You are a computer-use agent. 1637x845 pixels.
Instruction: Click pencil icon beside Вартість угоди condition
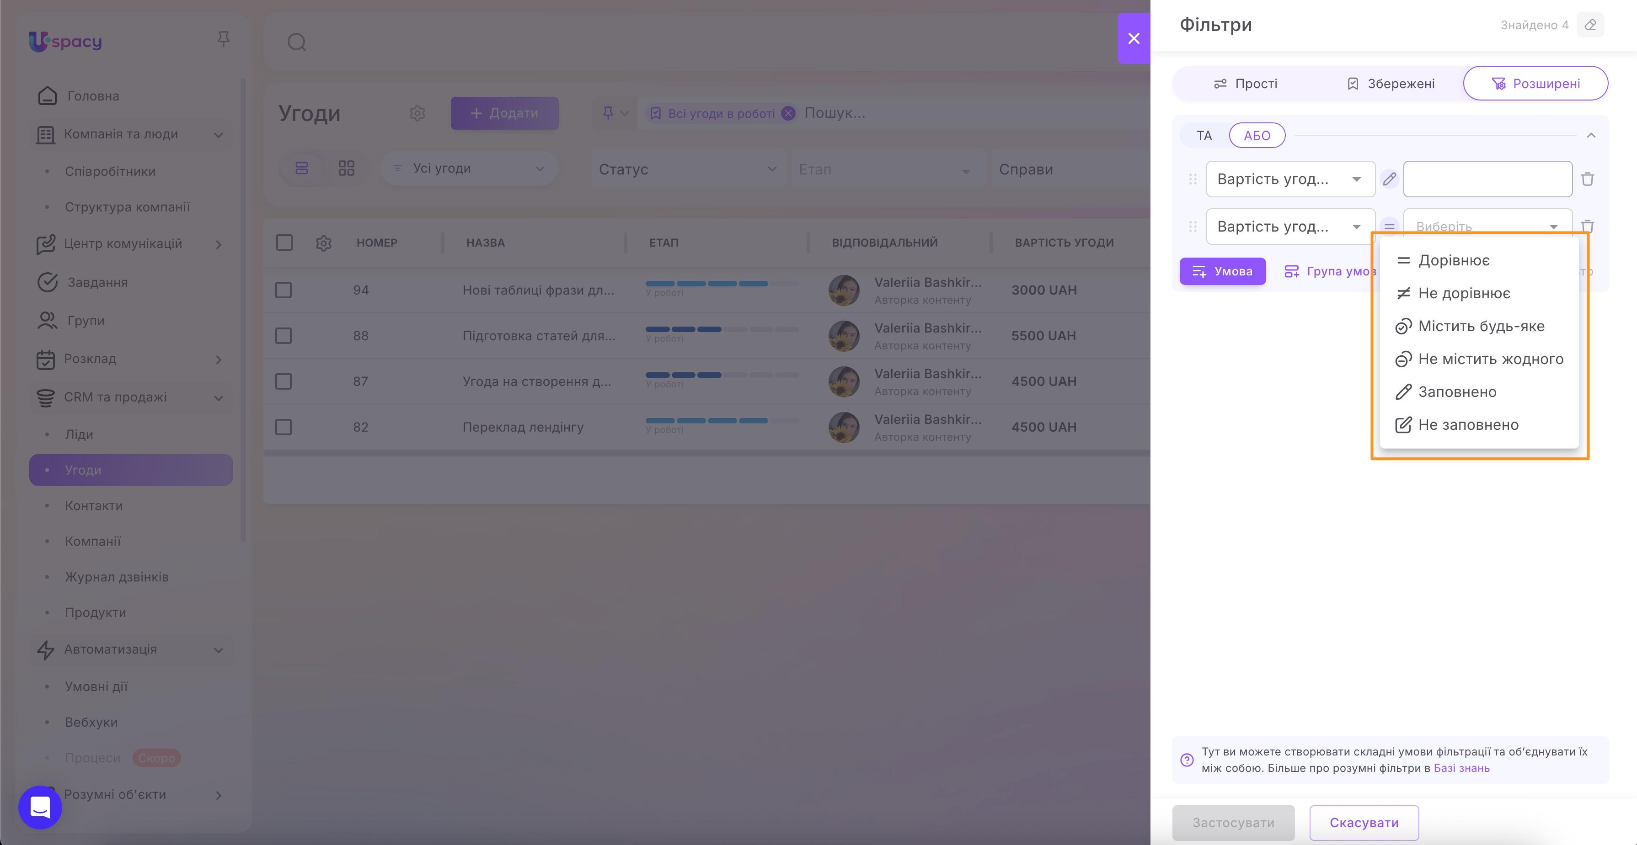click(1389, 179)
